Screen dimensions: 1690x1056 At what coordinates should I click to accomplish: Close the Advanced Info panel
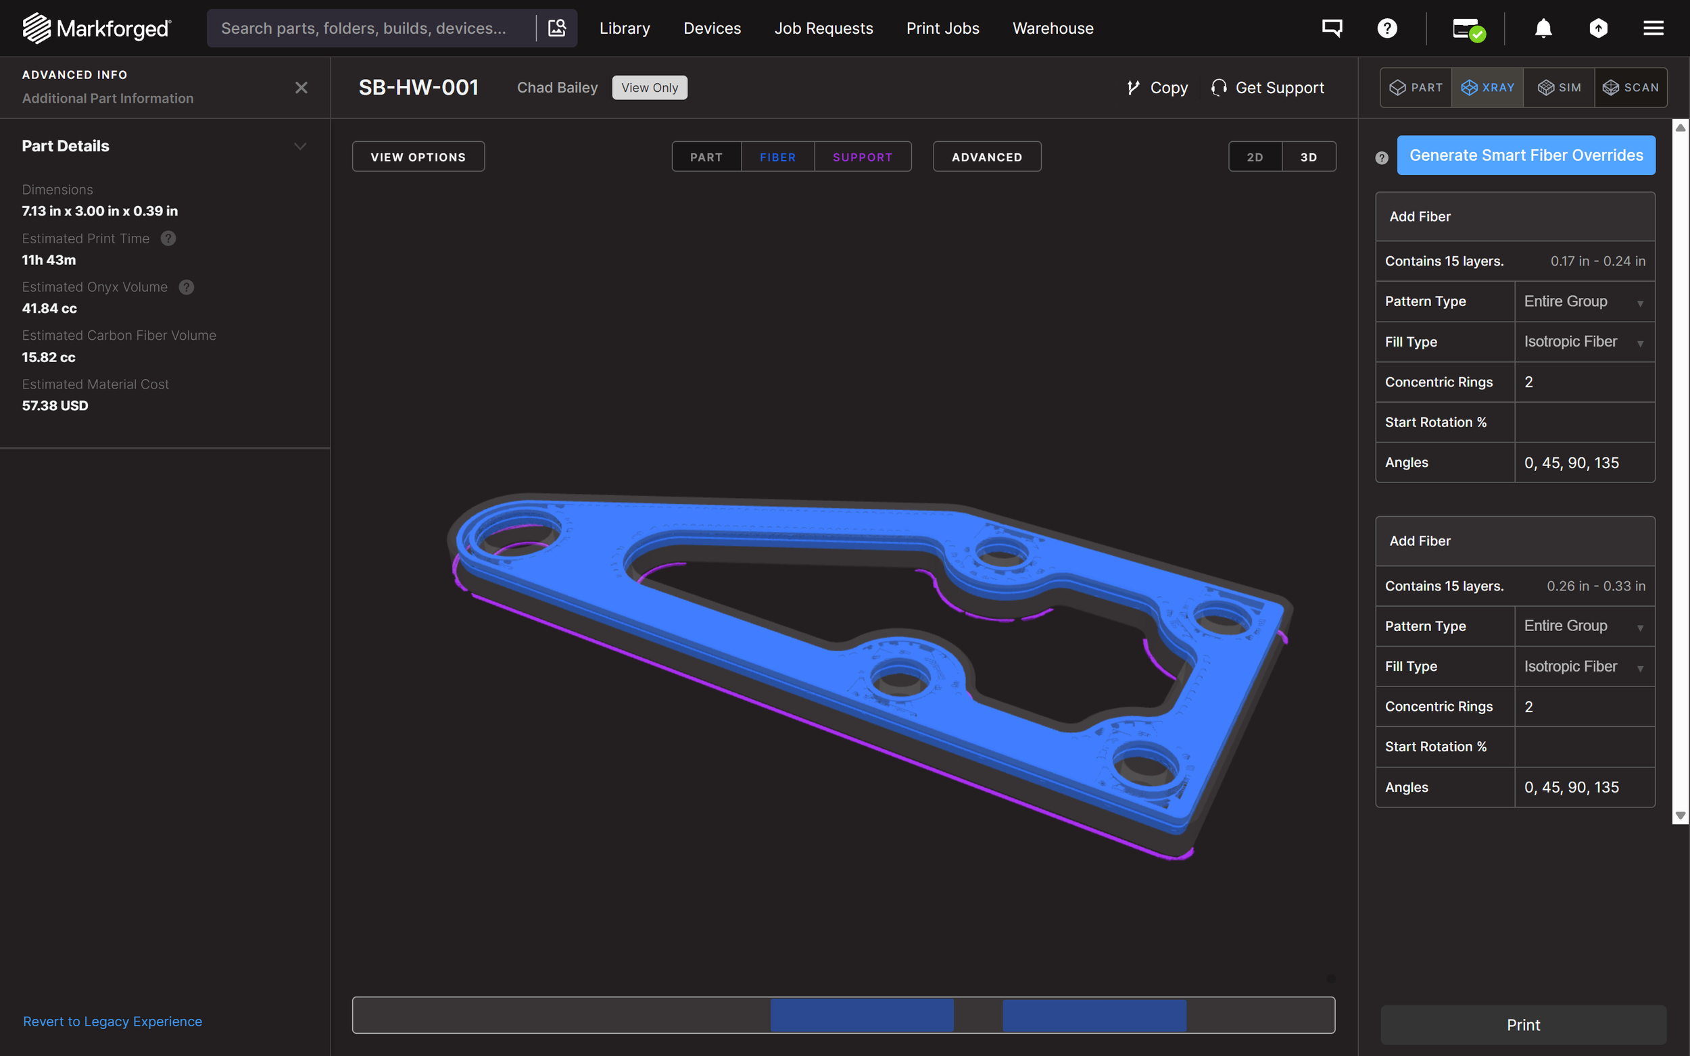tap(301, 87)
